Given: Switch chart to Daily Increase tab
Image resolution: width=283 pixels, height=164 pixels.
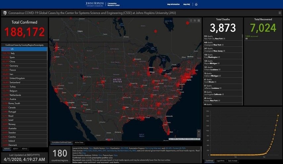Looking at the screenshot, I should click(x=232, y=161).
